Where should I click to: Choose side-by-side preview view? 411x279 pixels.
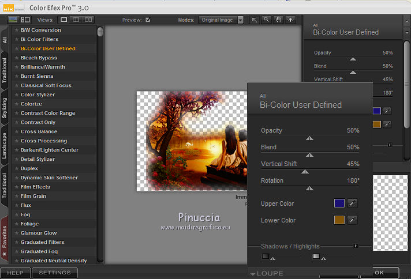click(88, 20)
